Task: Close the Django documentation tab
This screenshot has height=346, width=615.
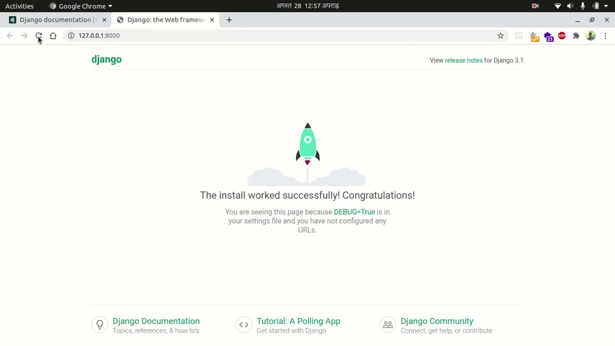Action: pyautogui.click(x=104, y=20)
